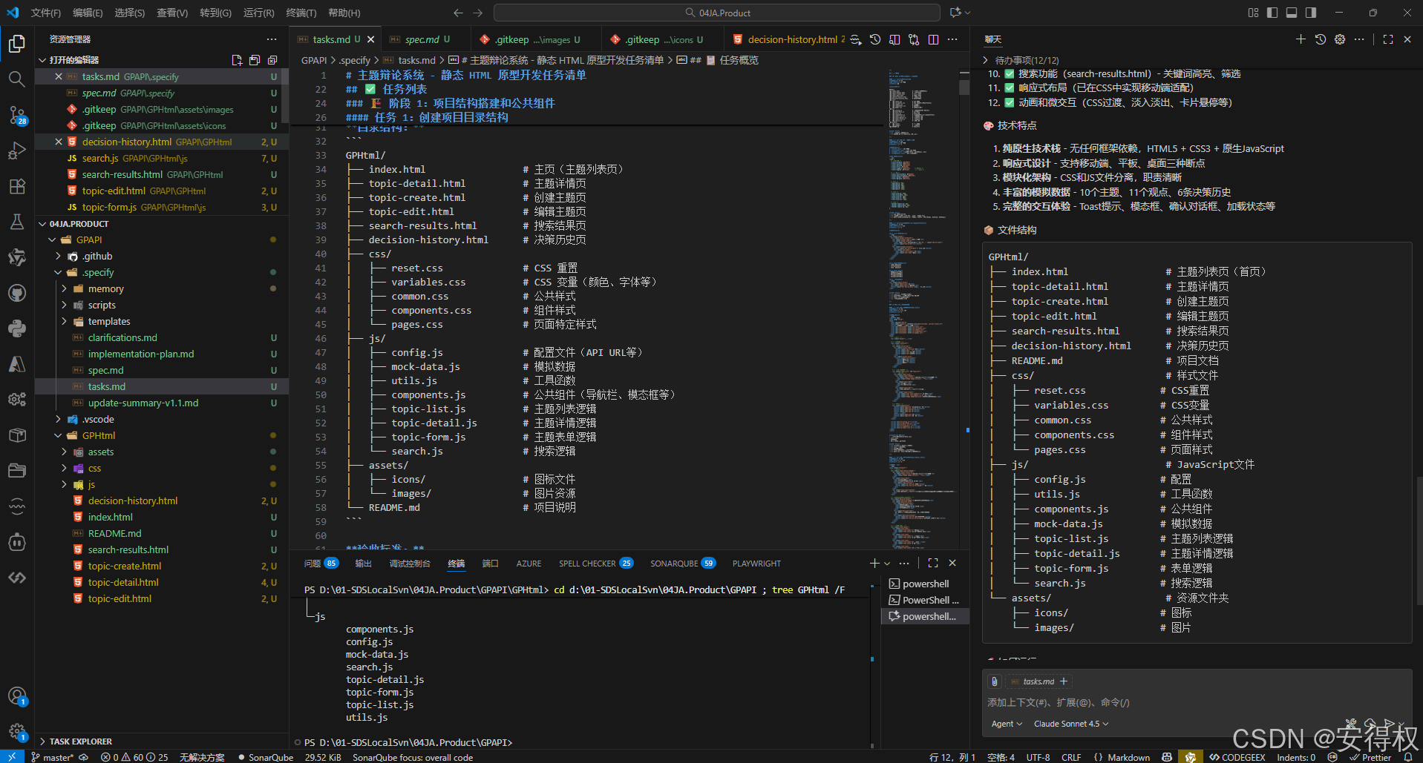The height and width of the screenshot is (763, 1423).
Task: Collapse the 04JA.PRODUCT workspace section
Action: click(x=79, y=224)
